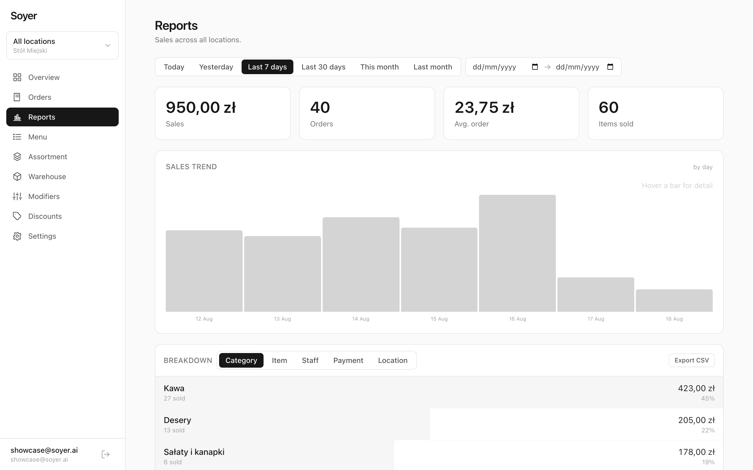Select the Last 7 days range
The width and height of the screenshot is (753, 470).
[x=267, y=67]
